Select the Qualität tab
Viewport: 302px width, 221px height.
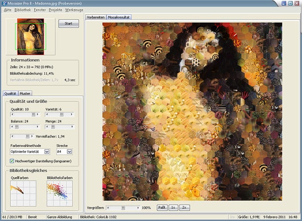pyautogui.click(x=10, y=93)
